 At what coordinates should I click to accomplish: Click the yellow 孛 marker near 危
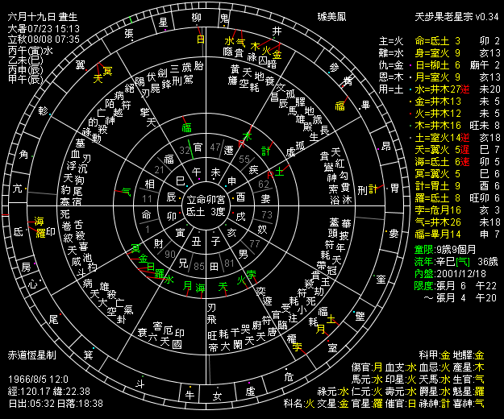pos(297,346)
